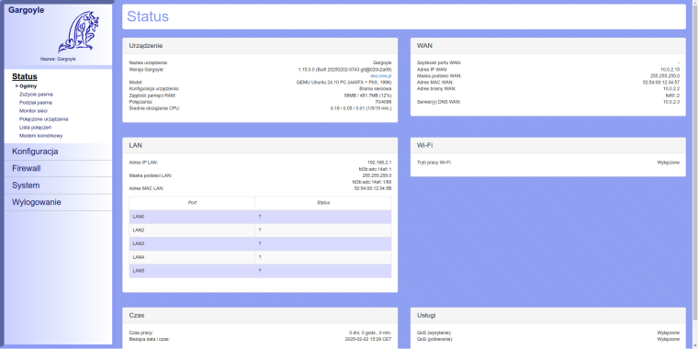Screen dimensions: 698x349
Task: Click the 'Maska podsieci LAN:' label
Action: coord(151,175)
